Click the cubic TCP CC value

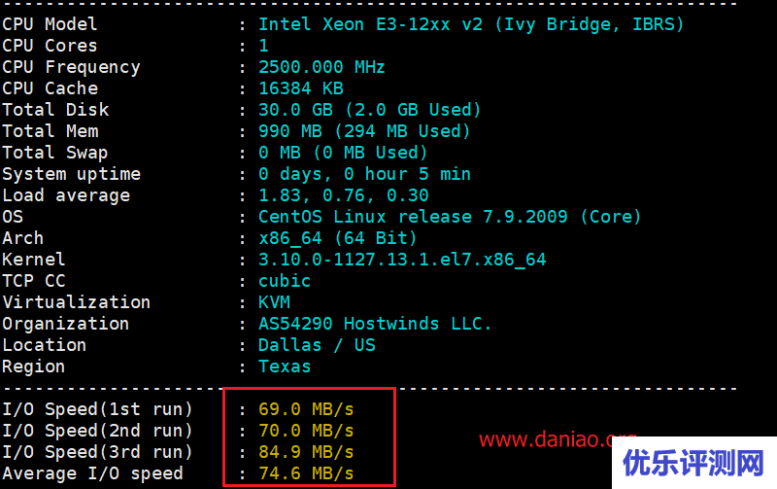285,281
